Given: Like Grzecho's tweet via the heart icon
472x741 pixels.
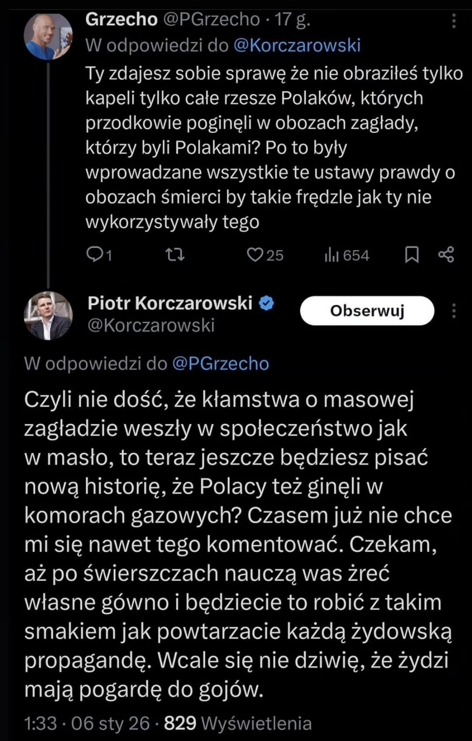Looking at the screenshot, I should pos(254,254).
